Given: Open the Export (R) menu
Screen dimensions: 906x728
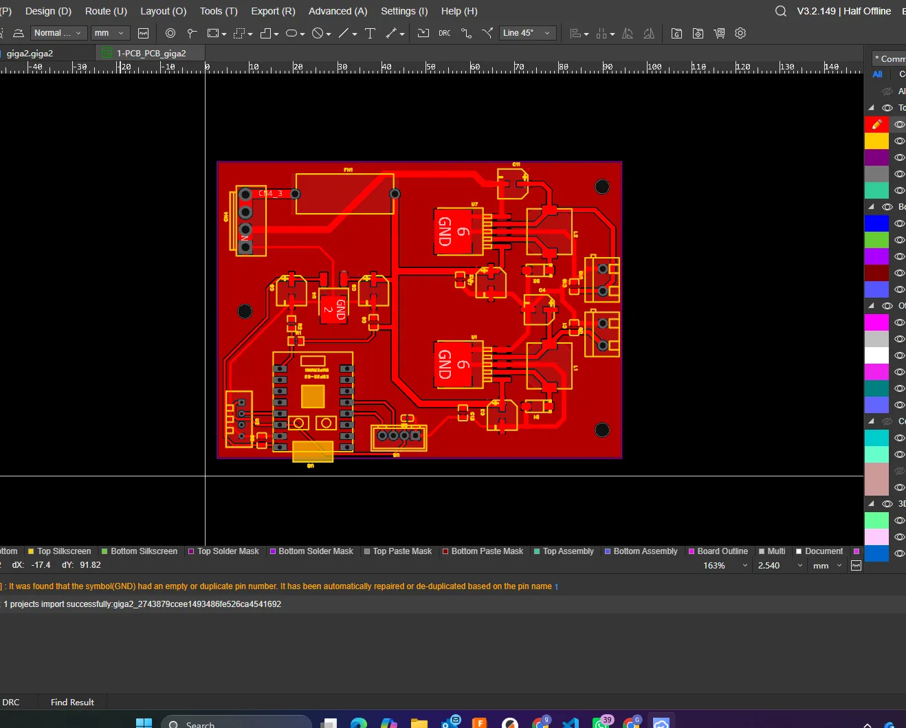Looking at the screenshot, I should coord(273,11).
